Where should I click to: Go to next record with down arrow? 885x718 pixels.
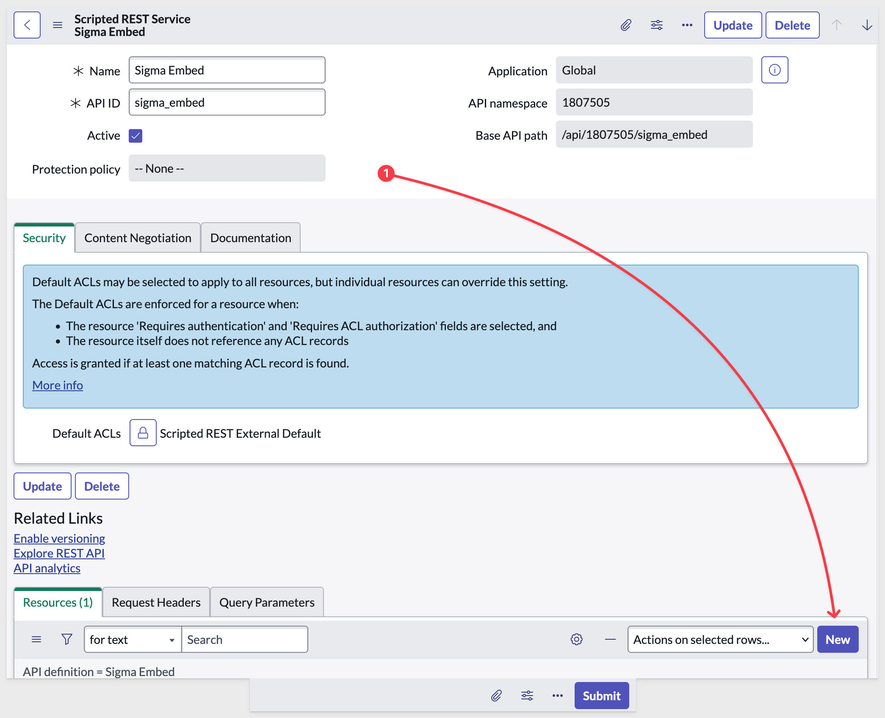pyautogui.click(x=867, y=25)
